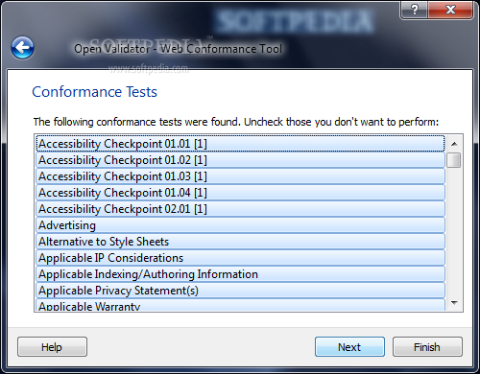Click the list scrollbar thumb
The image size is (480, 374).
coord(454,160)
